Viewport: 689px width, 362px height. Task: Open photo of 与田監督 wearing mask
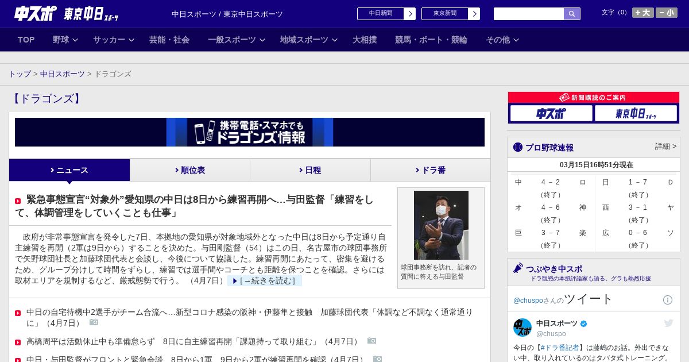tap(441, 225)
